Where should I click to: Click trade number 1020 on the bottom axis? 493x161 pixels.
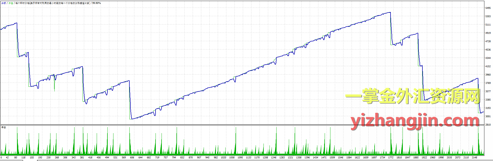(x=223, y=158)
